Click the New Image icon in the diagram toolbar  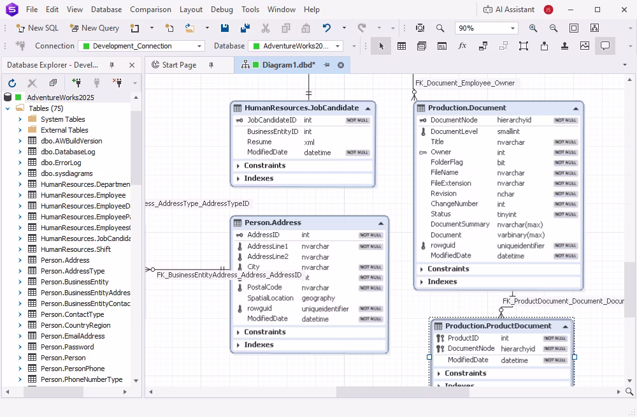click(x=585, y=46)
